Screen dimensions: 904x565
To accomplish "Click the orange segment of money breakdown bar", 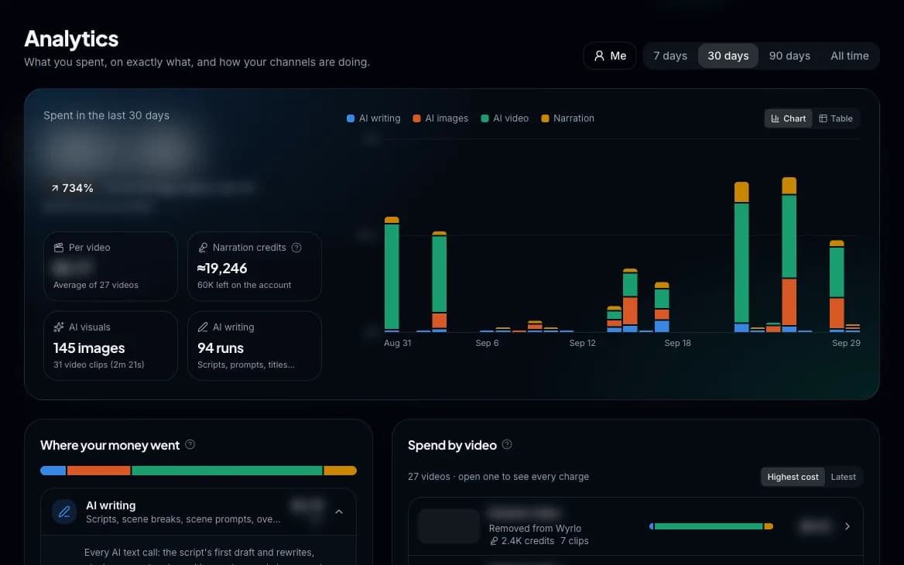I will pyautogui.click(x=98, y=471).
